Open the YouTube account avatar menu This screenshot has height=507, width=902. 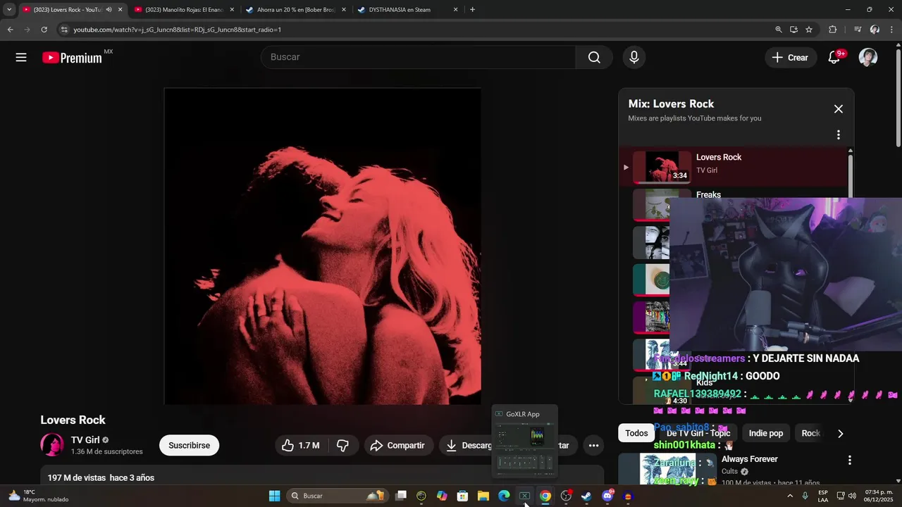pyautogui.click(x=868, y=58)
